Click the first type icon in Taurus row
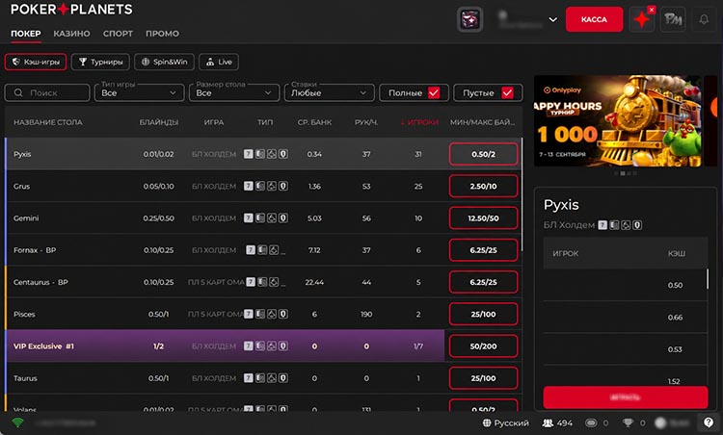Screen dimensions: 723x435 coord(249,378)
